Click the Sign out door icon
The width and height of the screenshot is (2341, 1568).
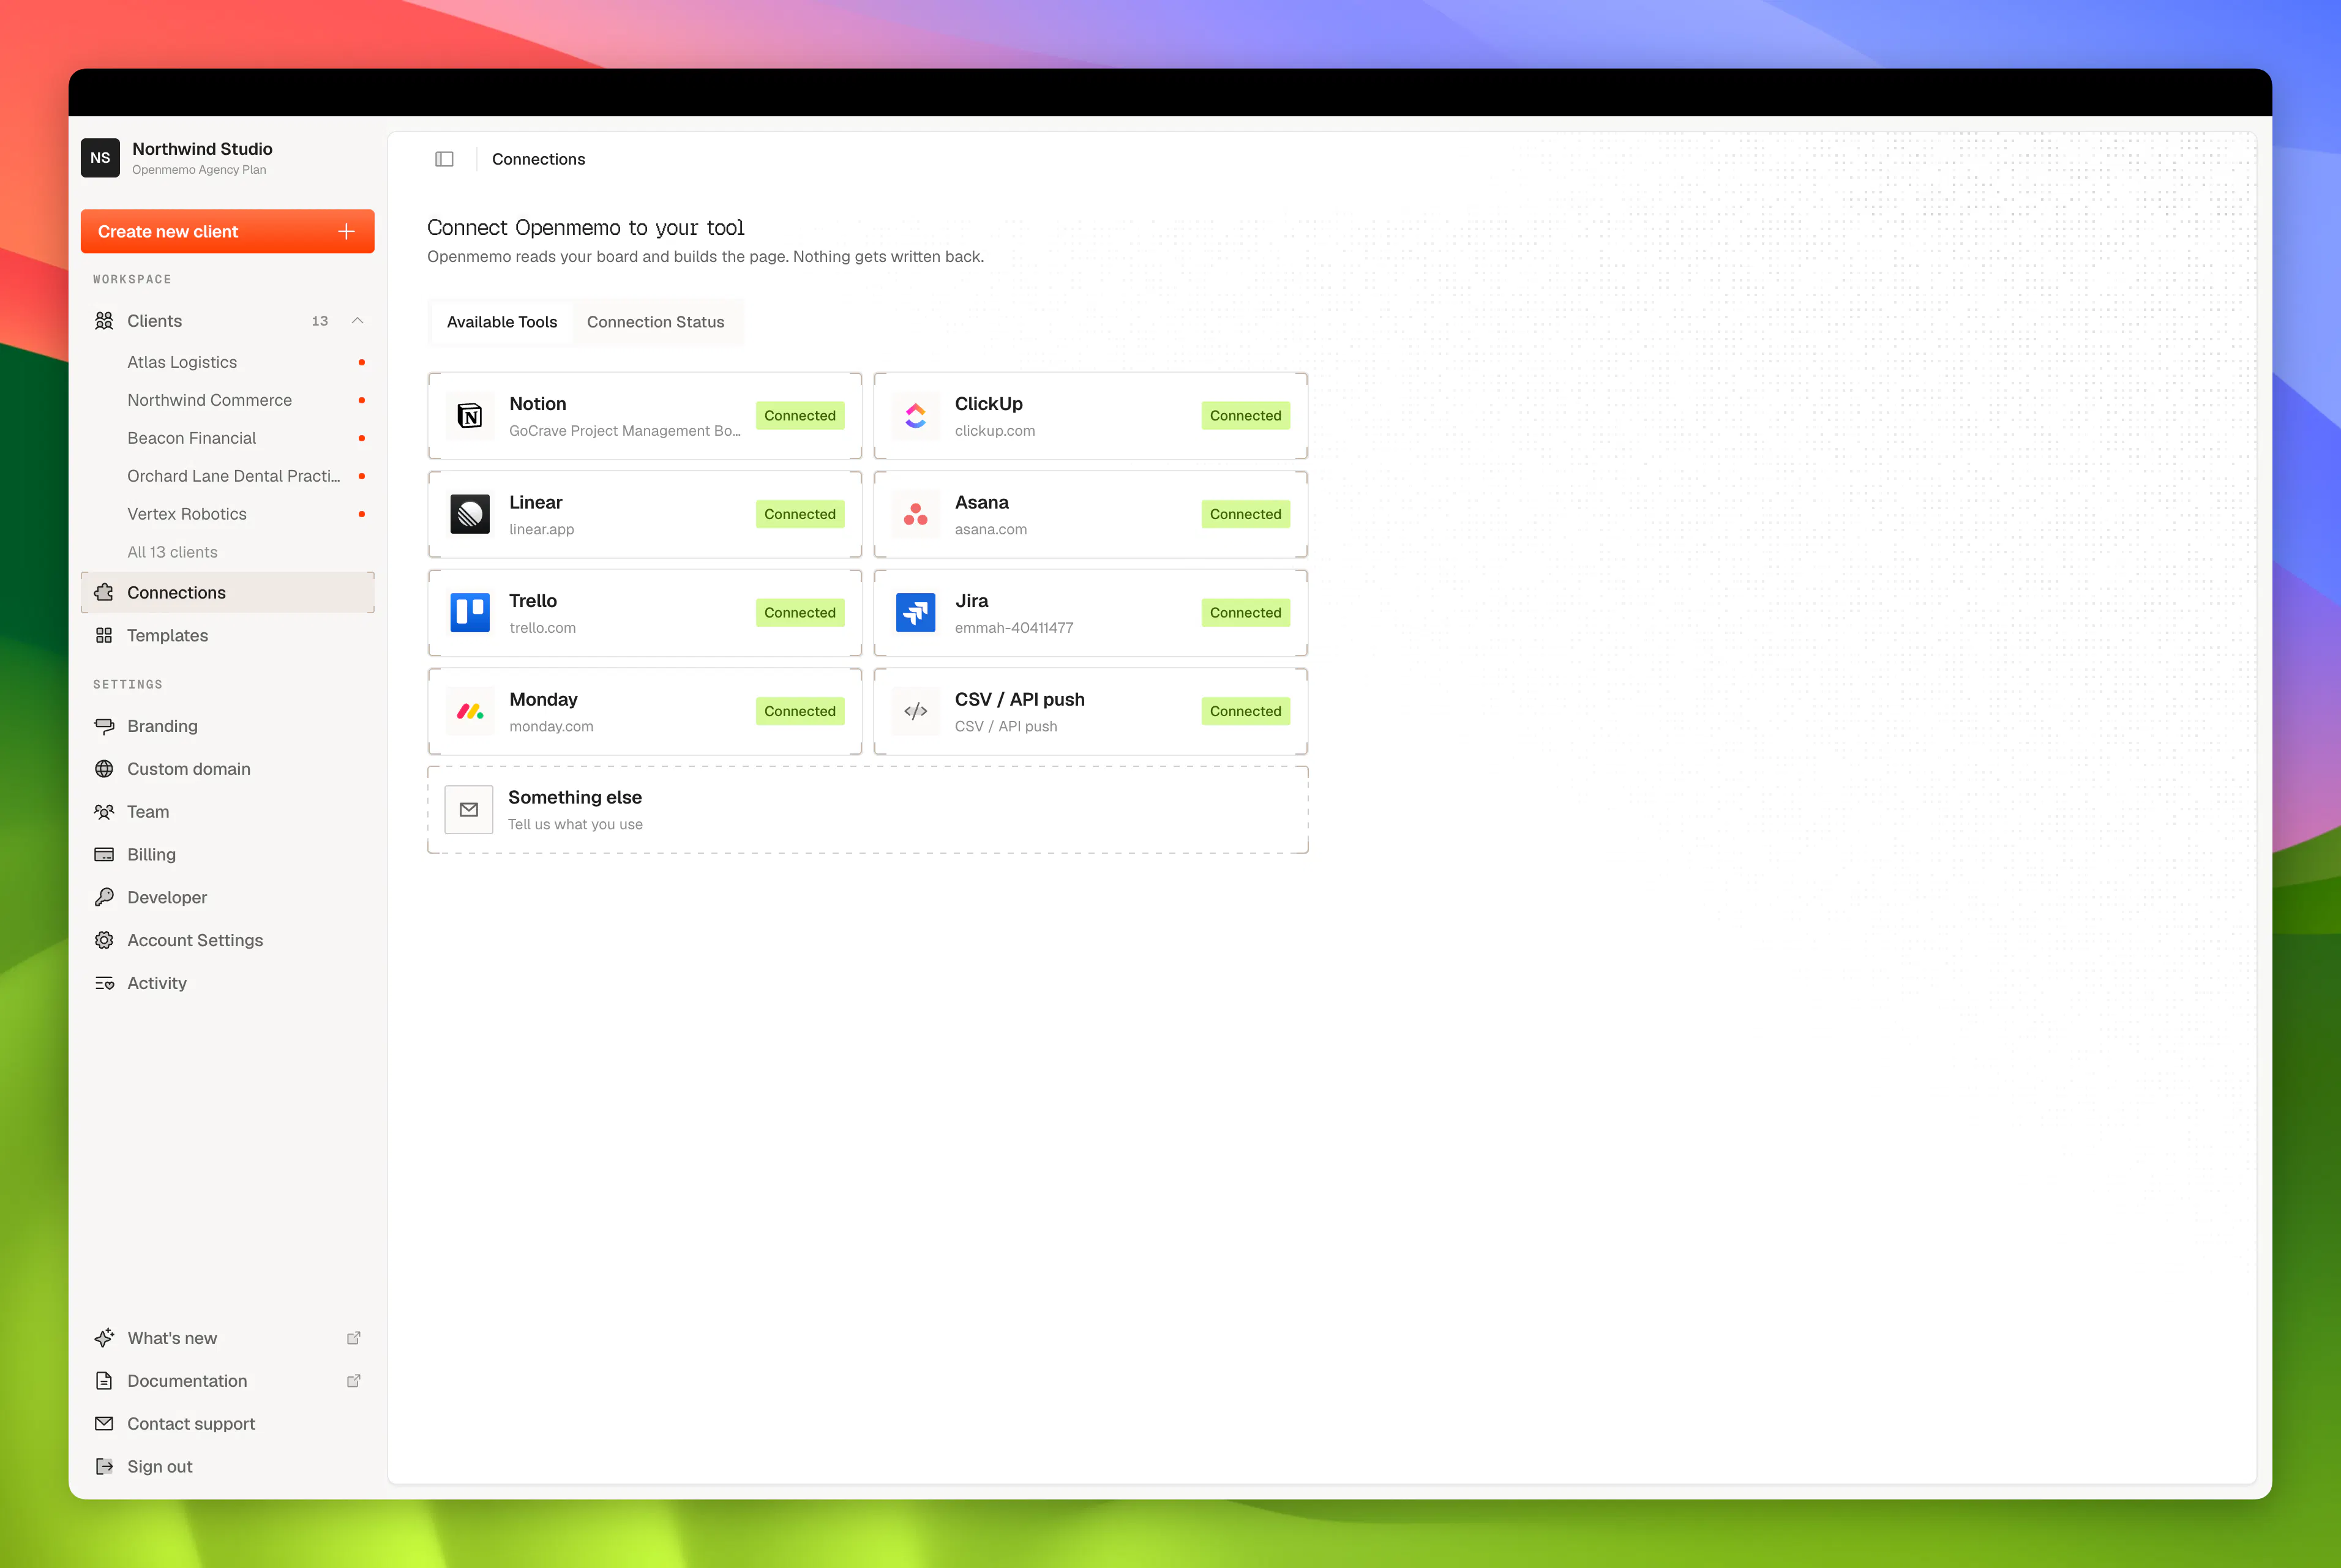[104, 1467]
